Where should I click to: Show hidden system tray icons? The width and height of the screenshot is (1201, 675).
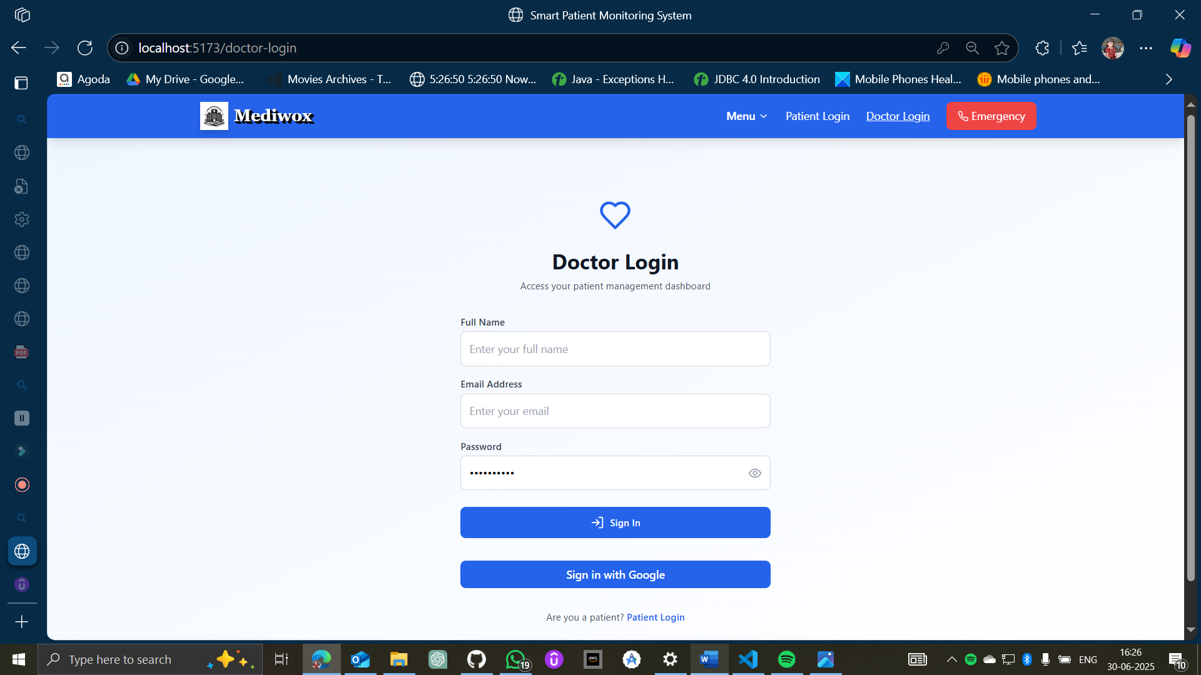(x=951, y=659)
